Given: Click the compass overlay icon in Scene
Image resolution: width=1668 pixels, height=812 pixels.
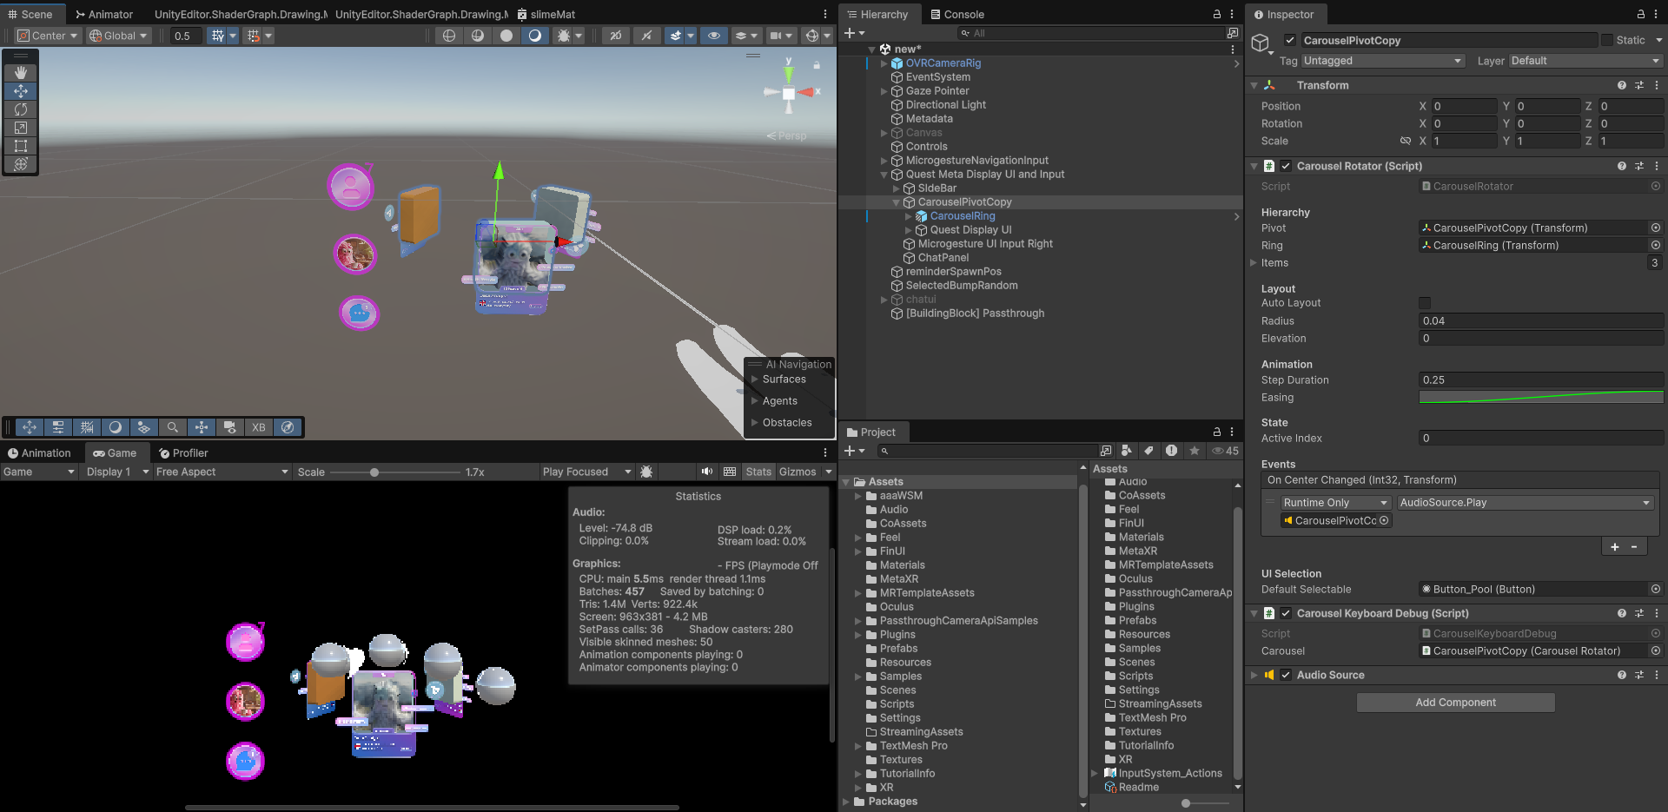Looking at the screenshot, I should pos(288,427).
